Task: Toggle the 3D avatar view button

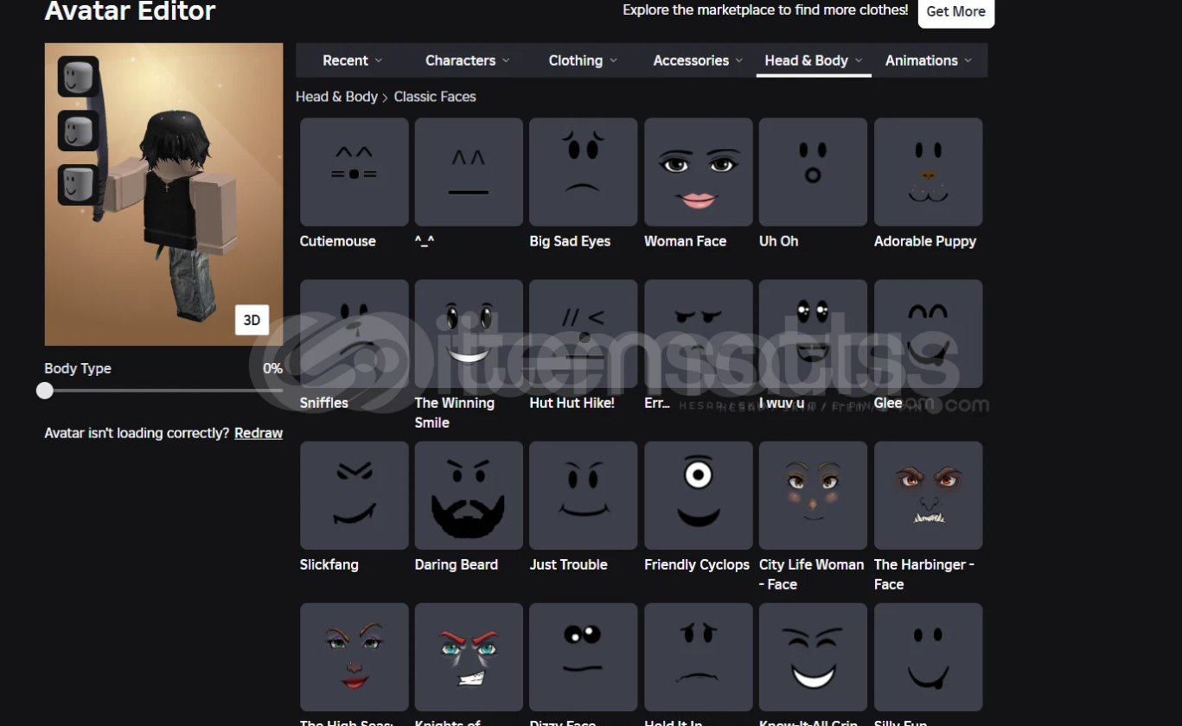Action: pos(252,320)
